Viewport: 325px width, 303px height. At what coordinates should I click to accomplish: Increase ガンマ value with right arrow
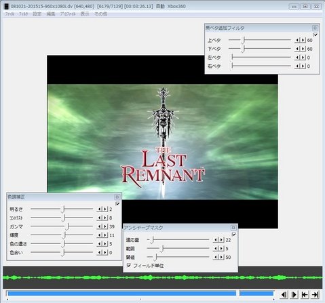tap(105, 226)
